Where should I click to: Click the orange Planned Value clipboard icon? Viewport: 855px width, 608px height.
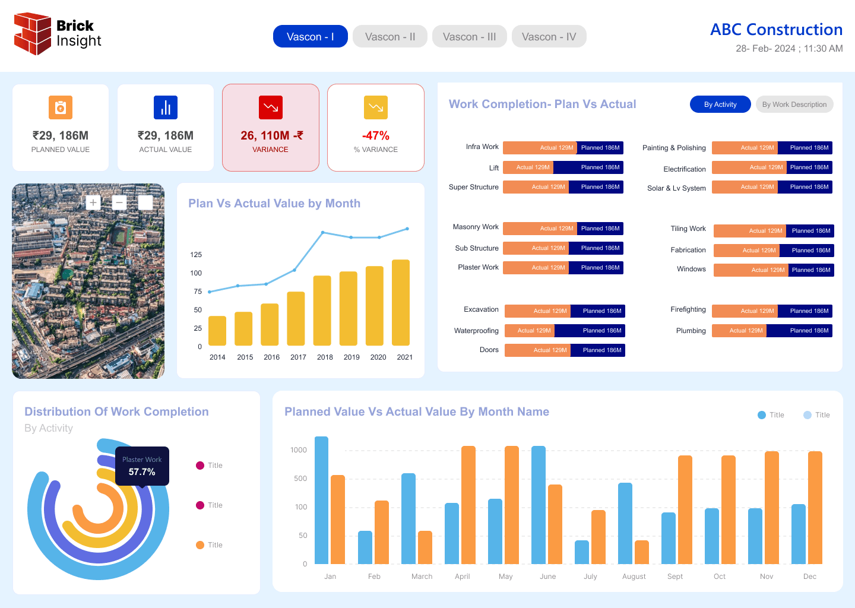click(x=61, y=107)
